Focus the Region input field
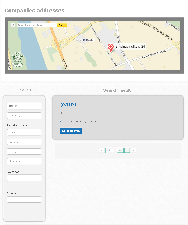Screen dimensions: 188x225 tap(24, 142)
